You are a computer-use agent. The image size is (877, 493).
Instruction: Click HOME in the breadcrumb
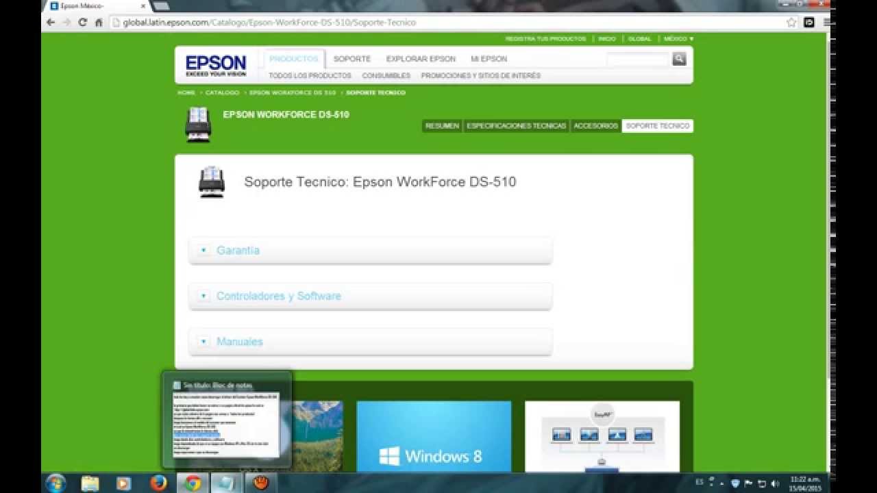click(x=186, y=92)
